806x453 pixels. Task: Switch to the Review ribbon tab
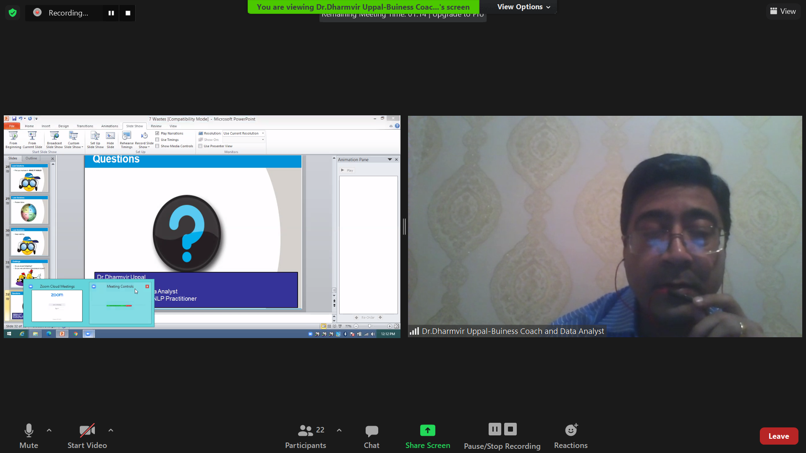tap(156, 126)
